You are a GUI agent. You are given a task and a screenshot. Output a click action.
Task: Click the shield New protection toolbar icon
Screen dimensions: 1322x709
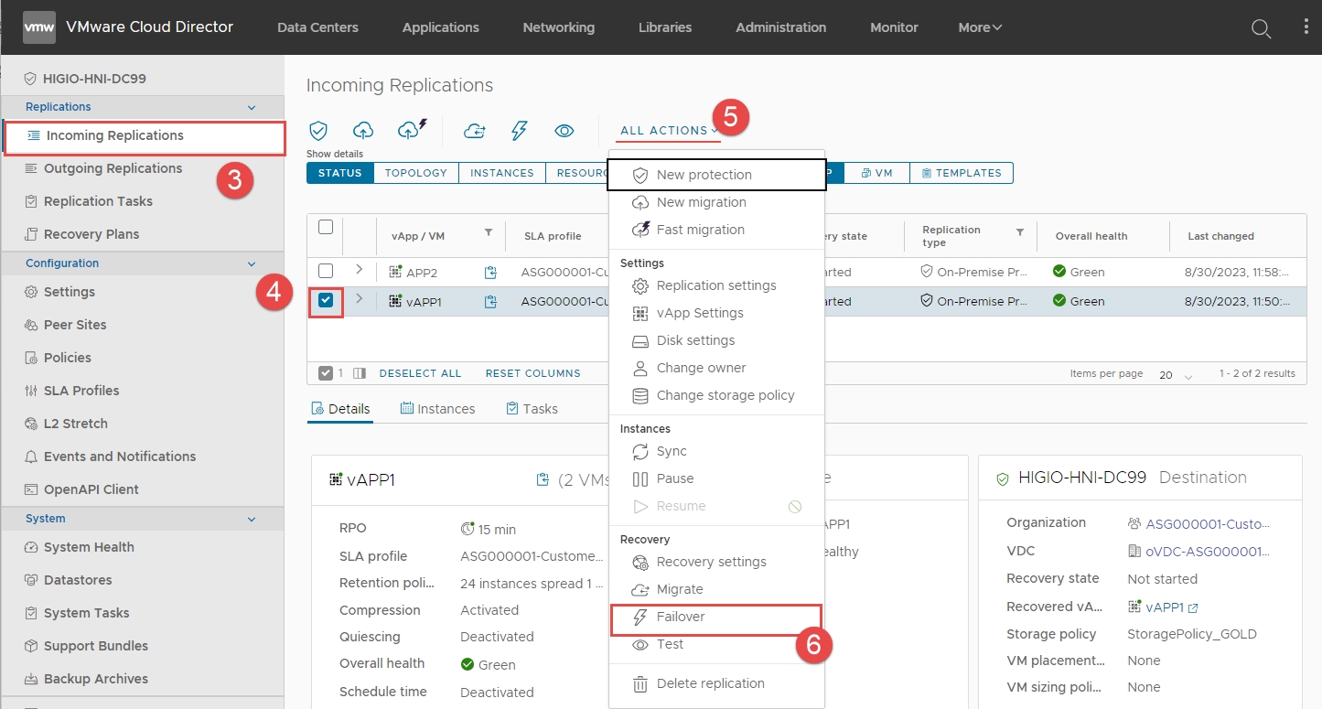(x=318, y=131)
